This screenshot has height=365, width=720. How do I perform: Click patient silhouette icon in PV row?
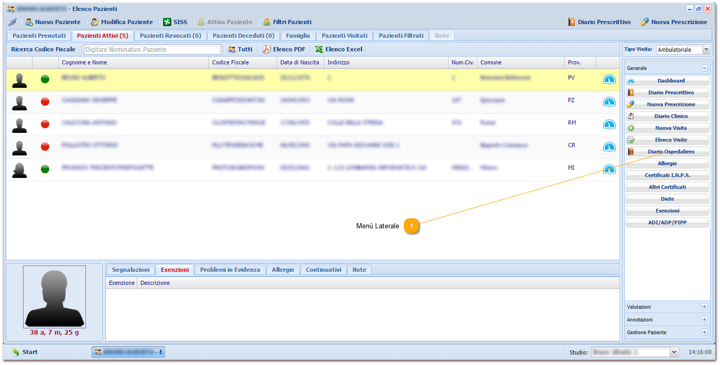click(19, 80)
